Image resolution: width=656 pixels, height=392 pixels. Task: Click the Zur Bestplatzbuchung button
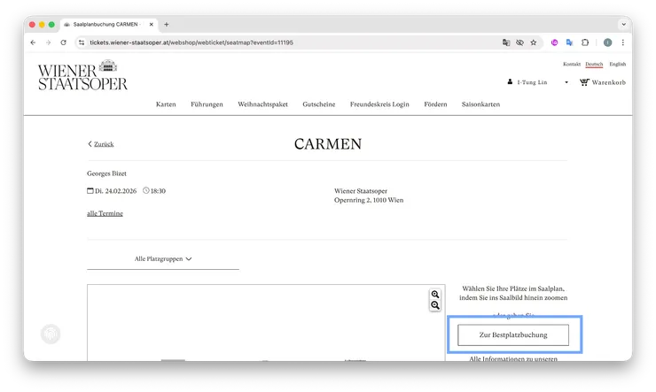pyautogui.click(x=513, y=334)
